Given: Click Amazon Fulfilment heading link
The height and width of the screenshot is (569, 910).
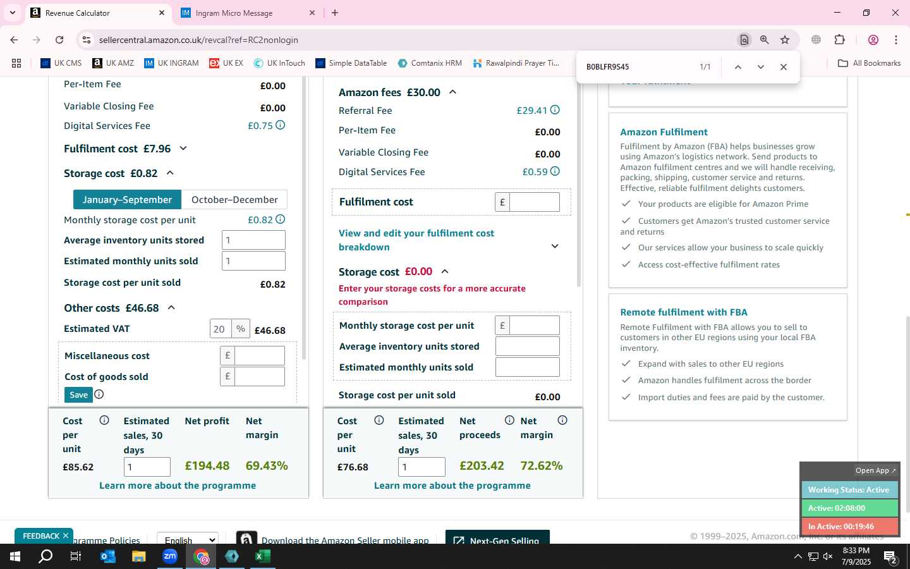Looking at the screenshot, I should [x=664, y=132].
